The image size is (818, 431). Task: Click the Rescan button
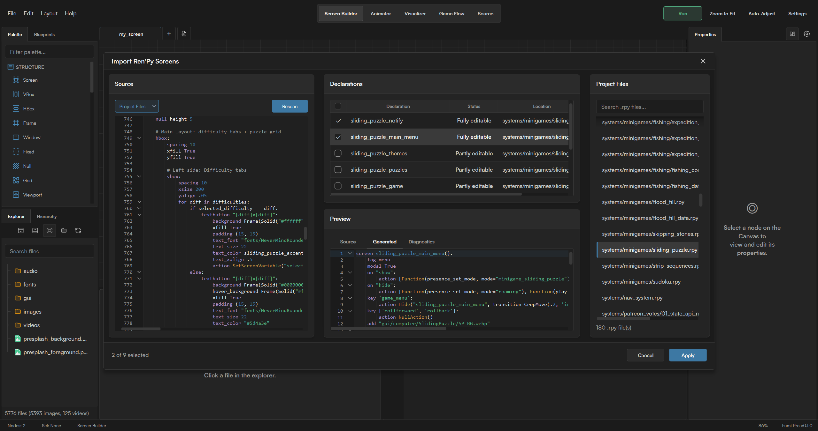point(290,106)
